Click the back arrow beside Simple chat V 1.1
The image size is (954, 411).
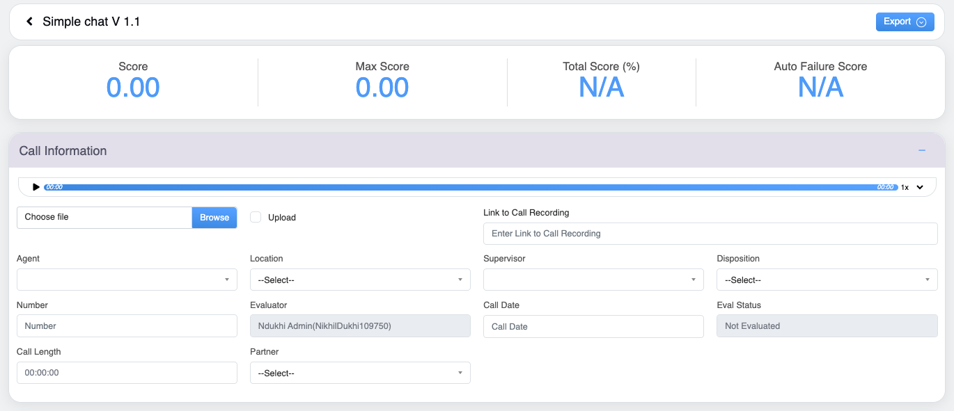30,22
